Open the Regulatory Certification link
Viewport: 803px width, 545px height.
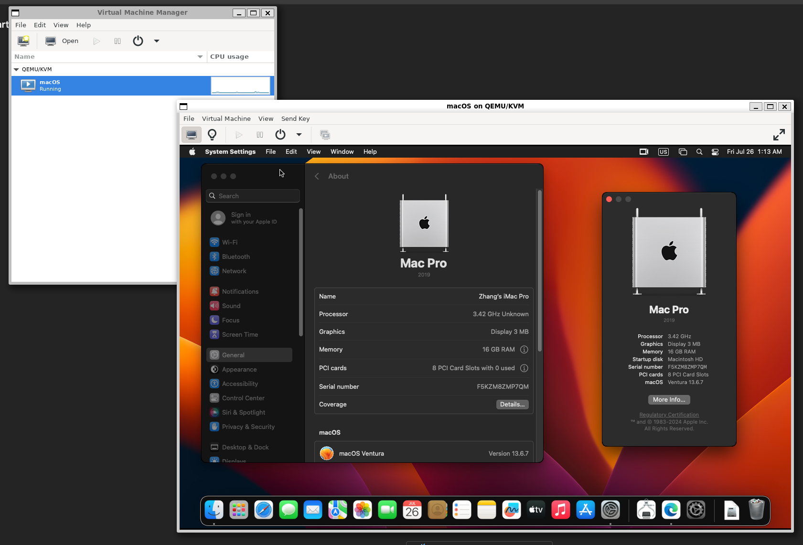[x=669, y=415]
